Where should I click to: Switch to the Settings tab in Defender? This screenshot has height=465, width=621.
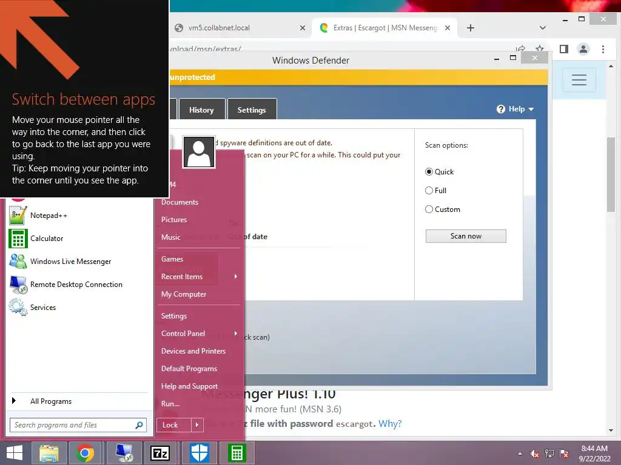[252, 110]
